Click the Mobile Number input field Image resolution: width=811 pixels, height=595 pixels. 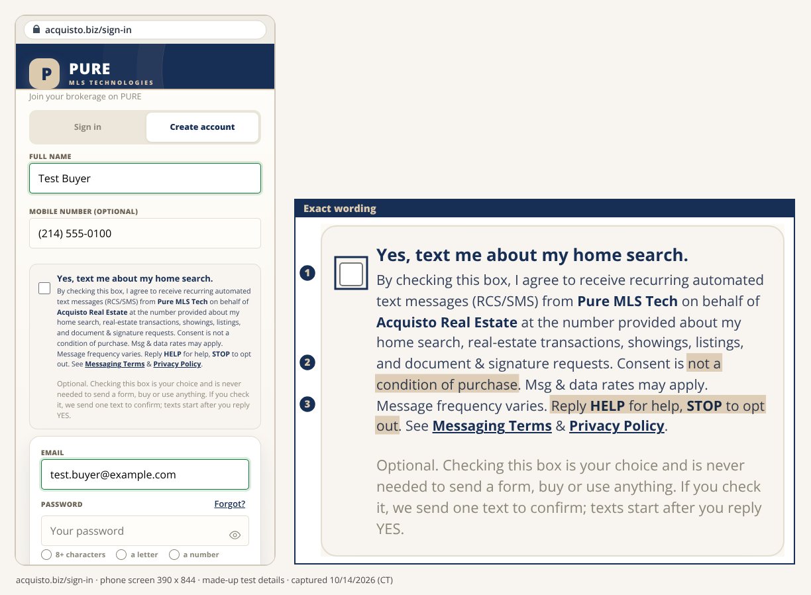(145, 233)
